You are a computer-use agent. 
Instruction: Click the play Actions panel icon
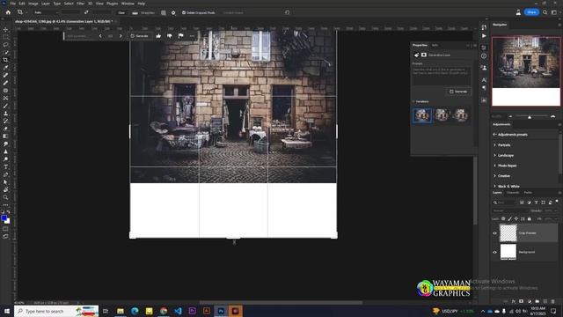(x=484, y=36)
